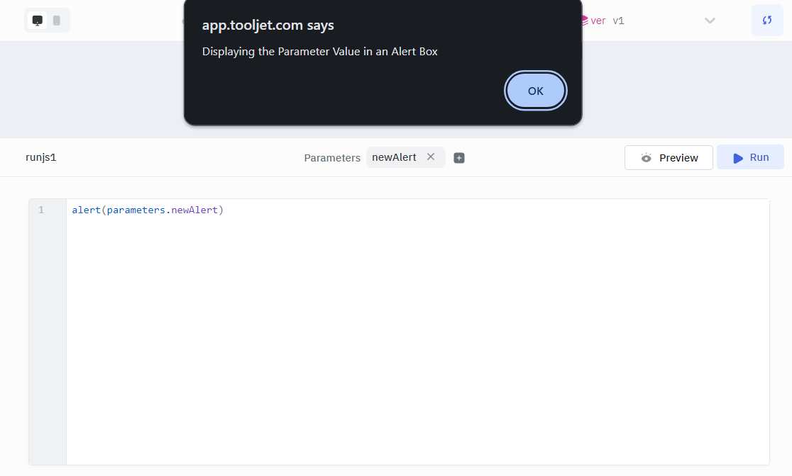Click the play icon in Run button
Image resolution: width=792 pixels, height=476 pixels.
(738, 158)
